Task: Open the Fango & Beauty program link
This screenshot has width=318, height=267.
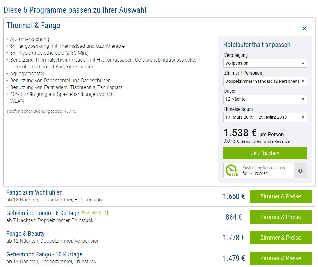Action: click(x=26, y=234)
